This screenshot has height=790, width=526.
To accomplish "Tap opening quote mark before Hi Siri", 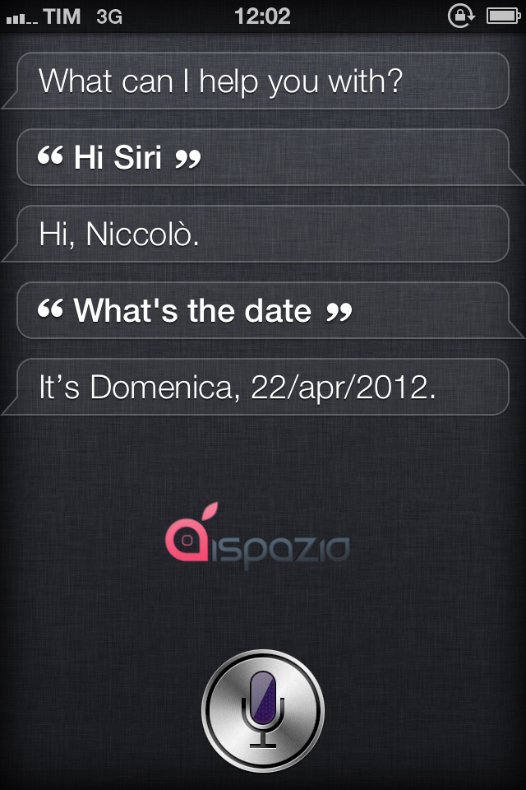I will tap(50, 156).
